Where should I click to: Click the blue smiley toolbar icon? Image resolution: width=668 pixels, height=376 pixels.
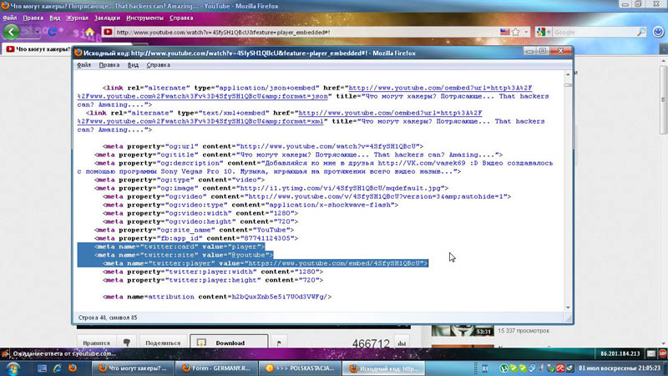[658, 32]
